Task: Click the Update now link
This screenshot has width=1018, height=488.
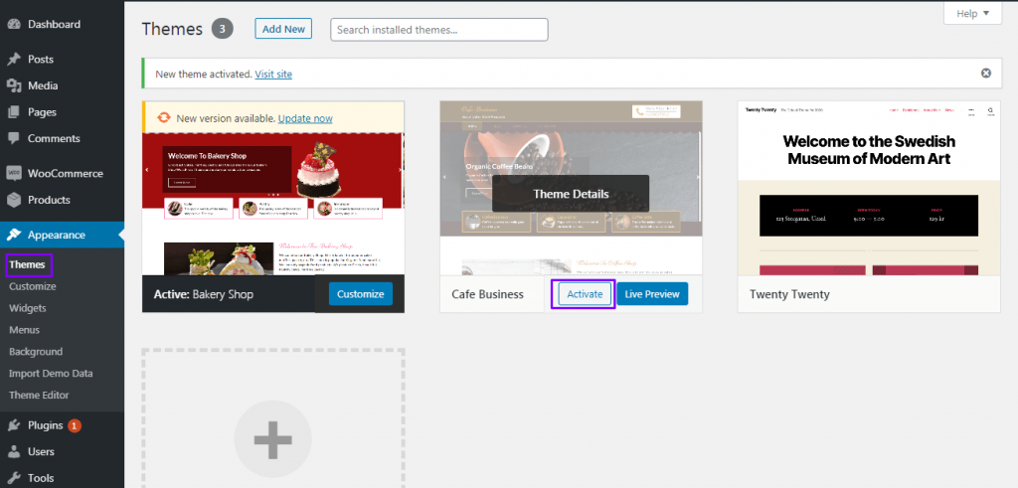Action: coord(305,118)
